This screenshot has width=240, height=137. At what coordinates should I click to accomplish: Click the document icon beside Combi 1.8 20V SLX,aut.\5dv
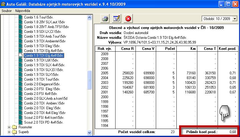pyautogui.click(x=20, y=22)
